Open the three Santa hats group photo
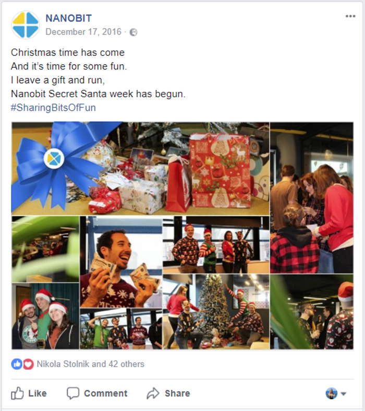 (45, 316)
